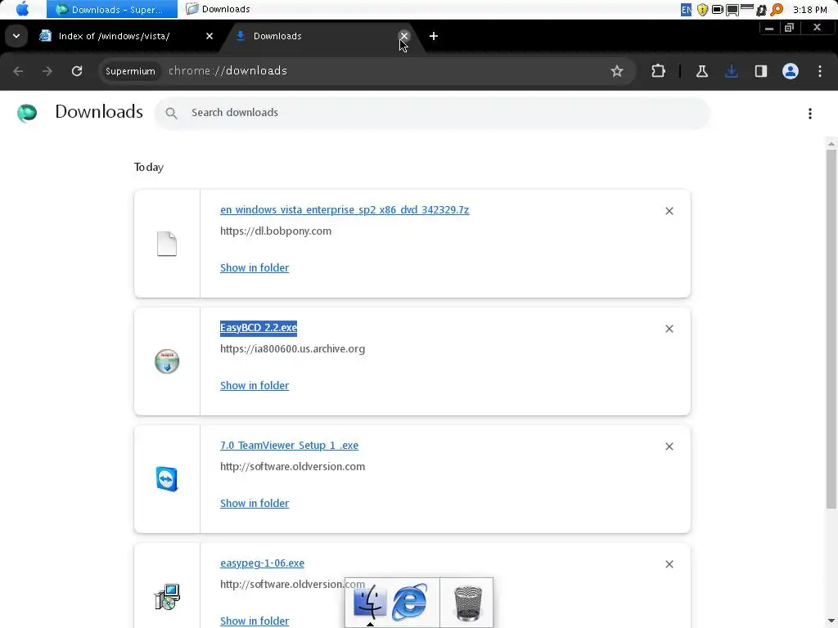Open the Extensions puzzle icon

pyautogui.click(x=659, y=71)
